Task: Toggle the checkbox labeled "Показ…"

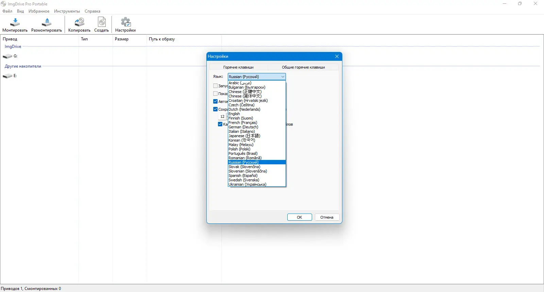Action: pos(215,94)
